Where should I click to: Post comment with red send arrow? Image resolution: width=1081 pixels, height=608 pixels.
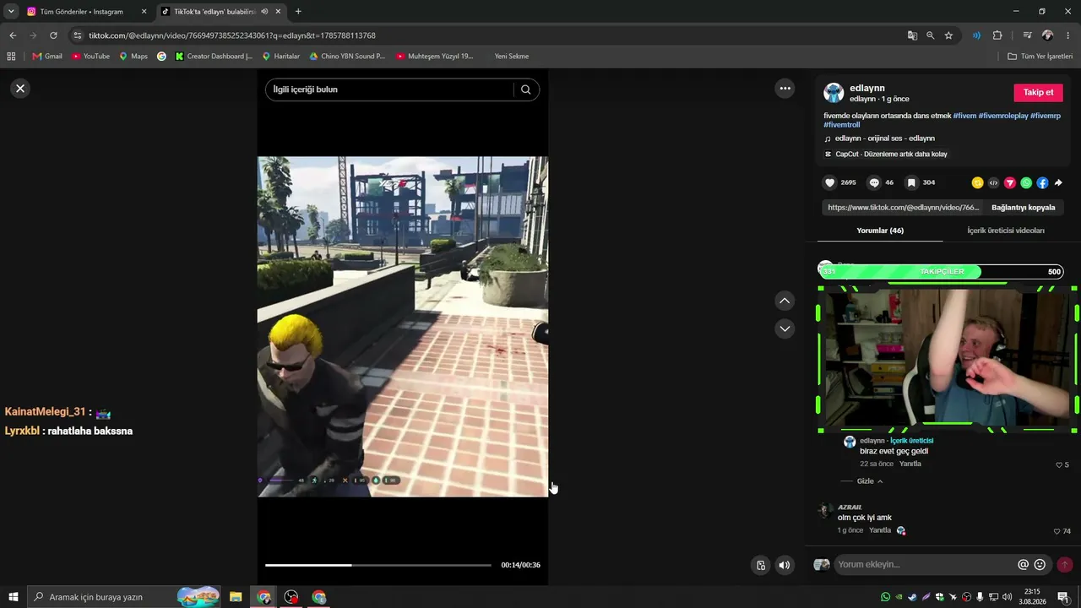click(1065, 564)
